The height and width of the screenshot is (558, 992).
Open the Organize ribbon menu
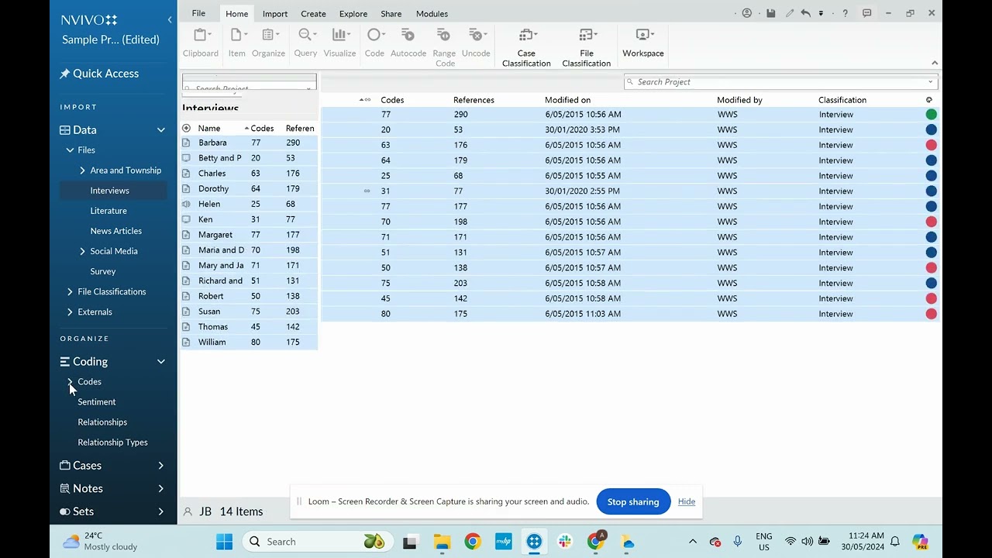(x=268, y=42)
